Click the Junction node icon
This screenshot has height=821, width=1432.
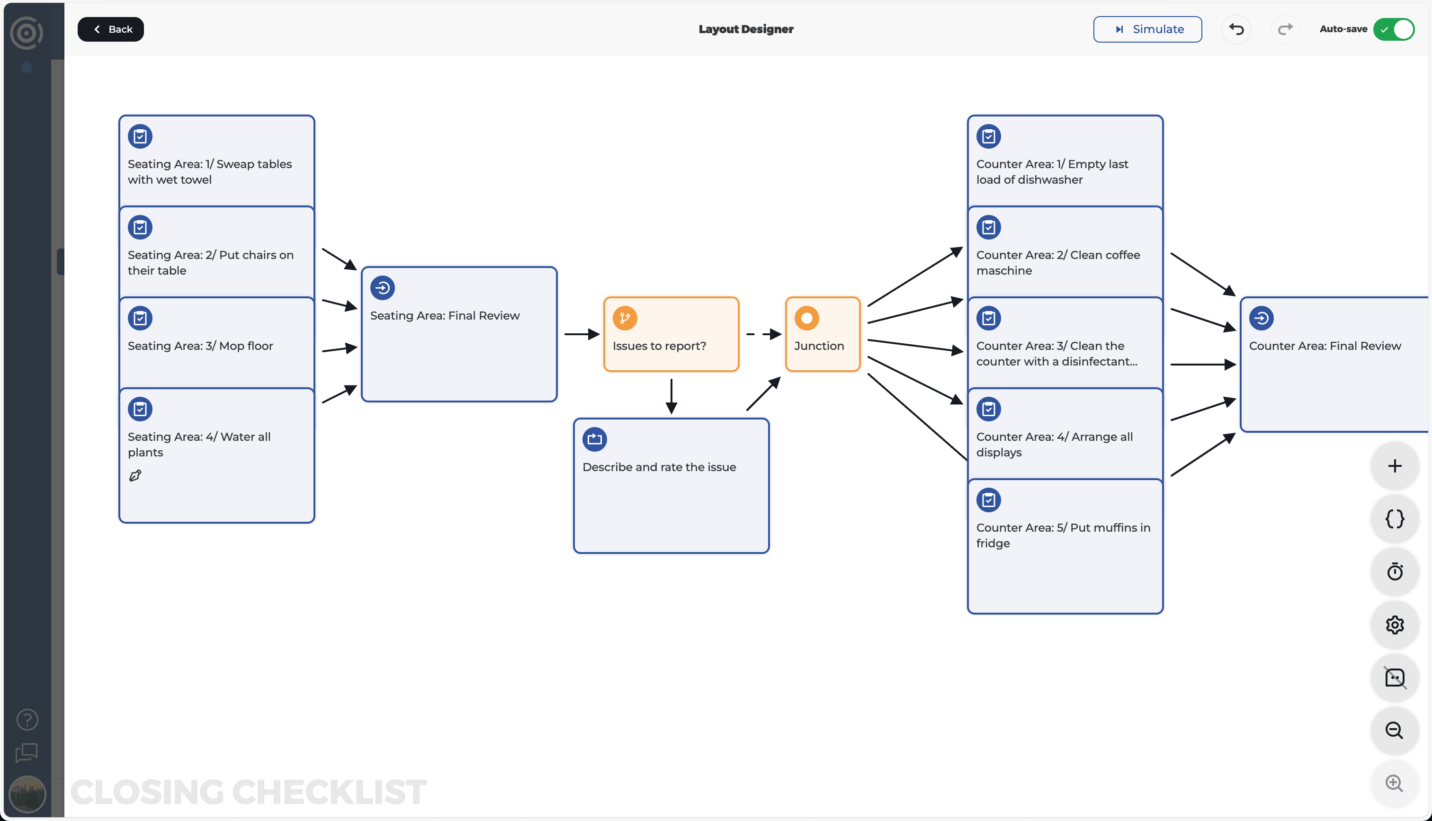pyautogui.click(x=806, y=319)
